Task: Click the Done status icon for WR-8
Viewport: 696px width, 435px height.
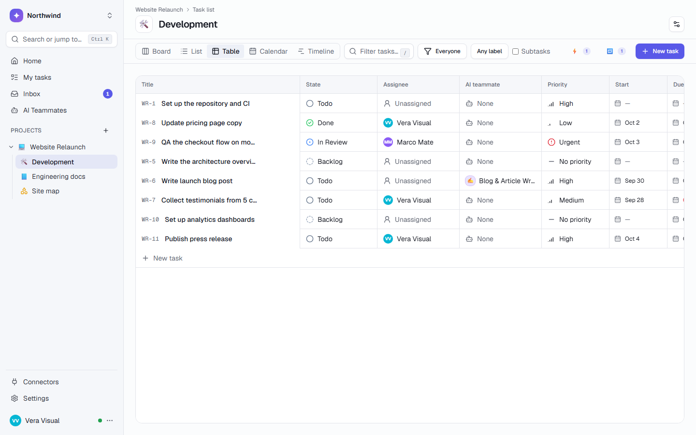Action: click(310, 123)
